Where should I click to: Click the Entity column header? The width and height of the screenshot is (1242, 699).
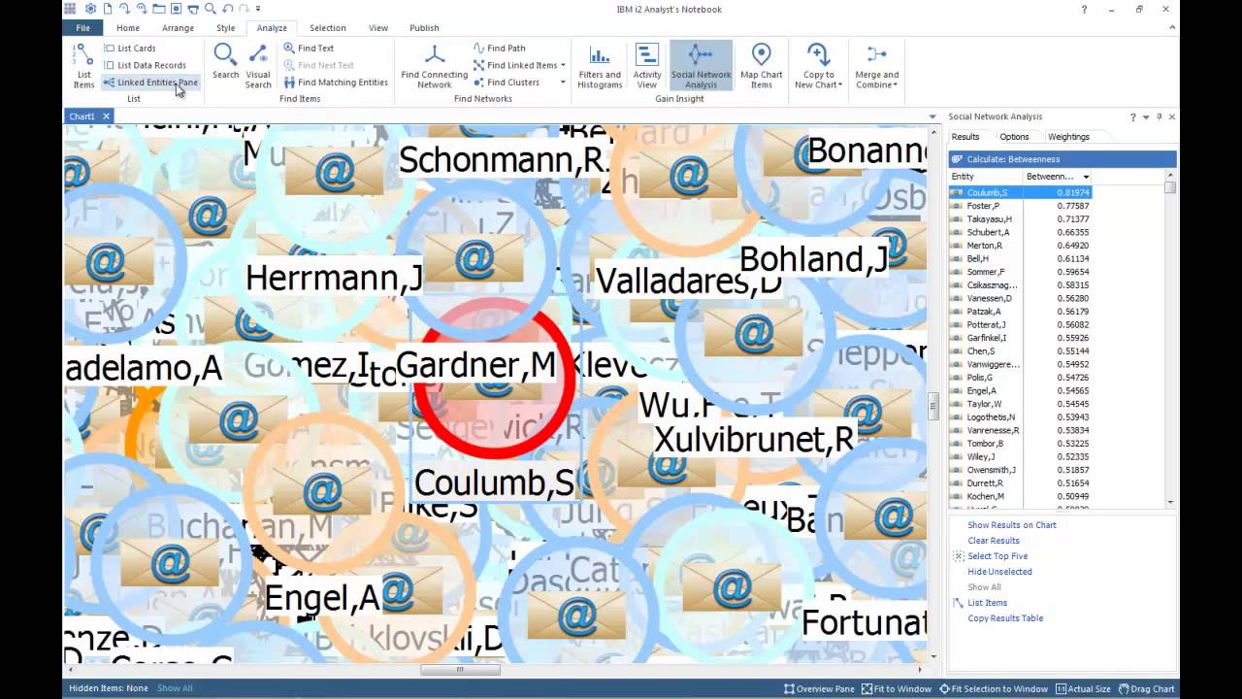coord(986,177)
